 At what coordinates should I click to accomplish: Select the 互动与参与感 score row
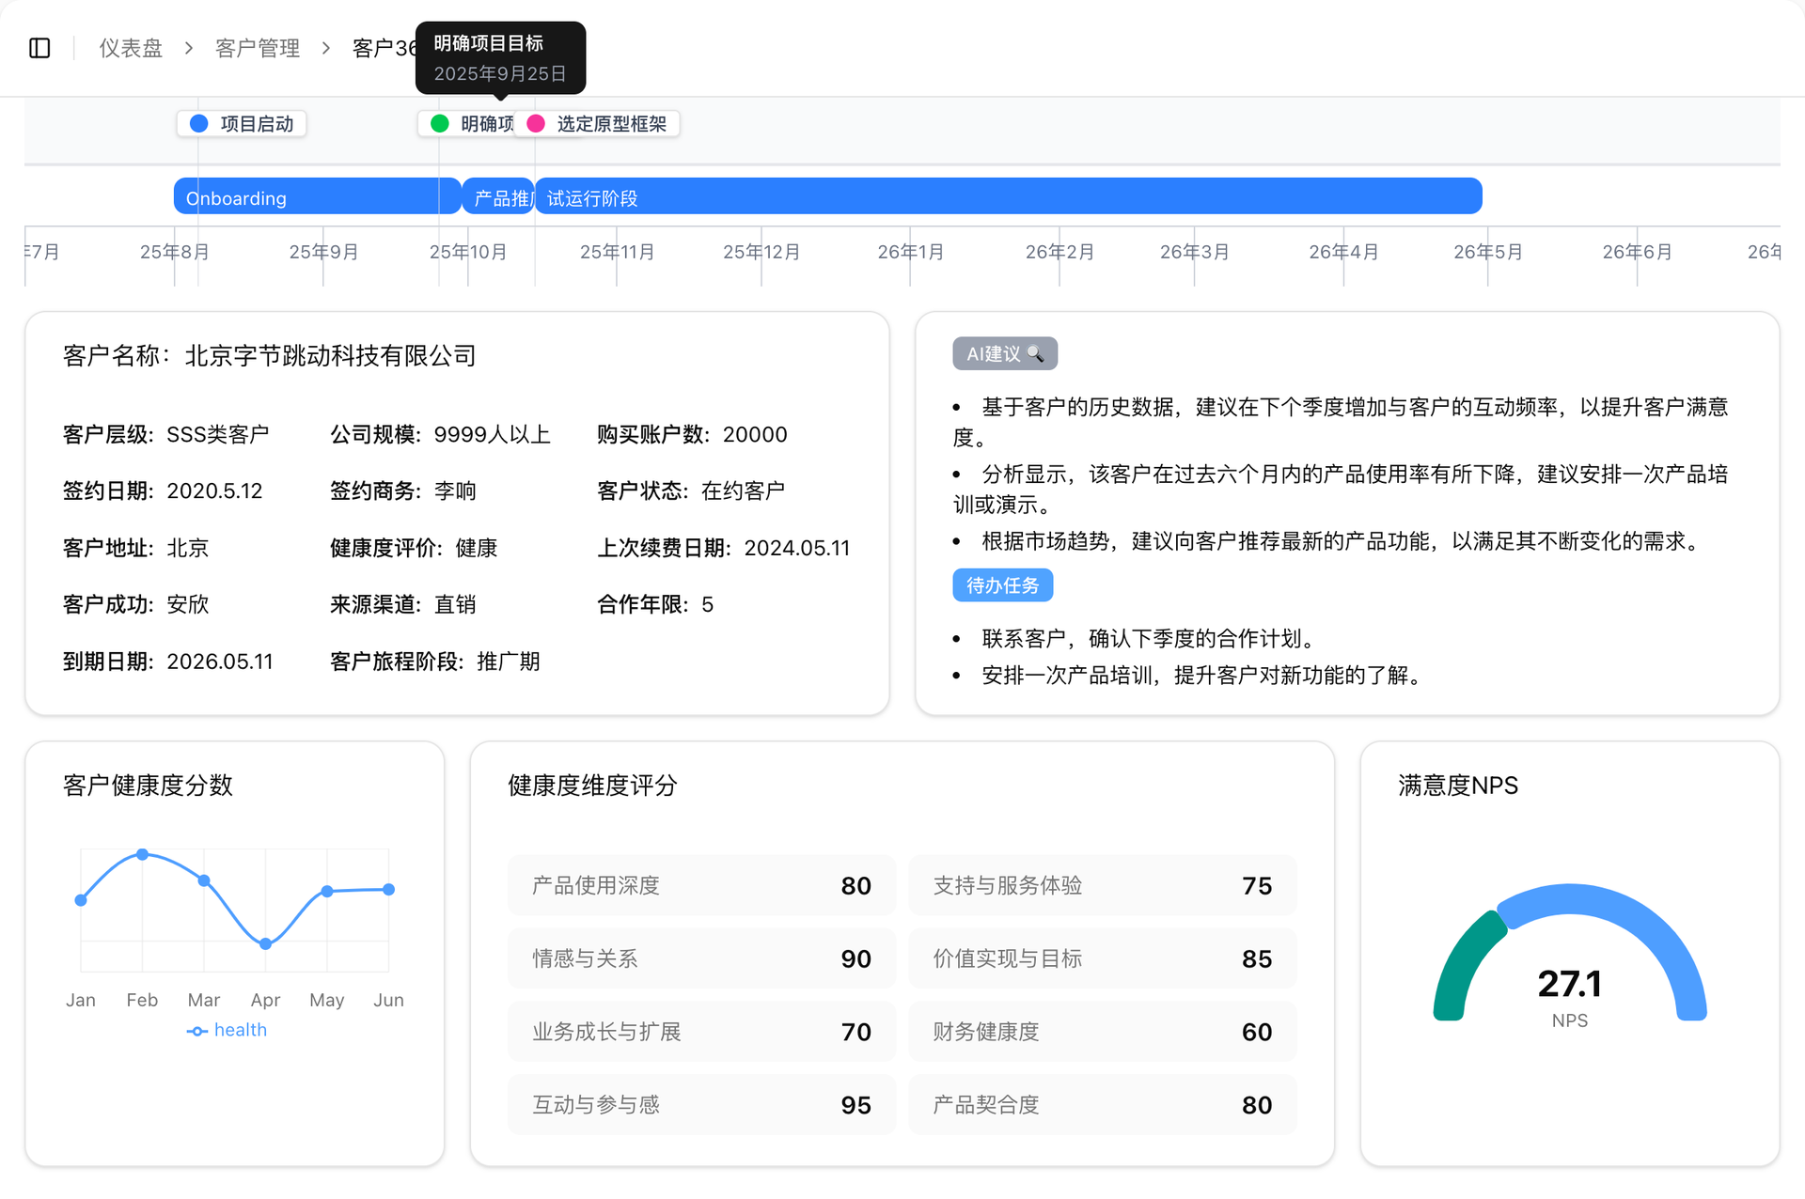point(701,1105)
